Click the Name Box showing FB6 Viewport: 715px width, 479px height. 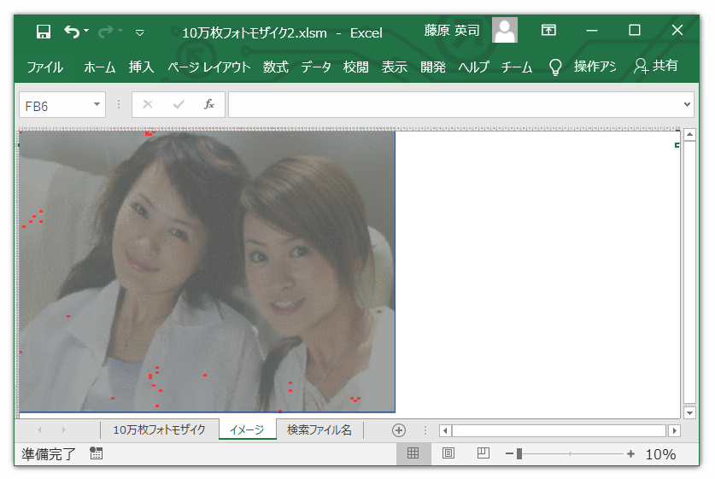[56, 105]
